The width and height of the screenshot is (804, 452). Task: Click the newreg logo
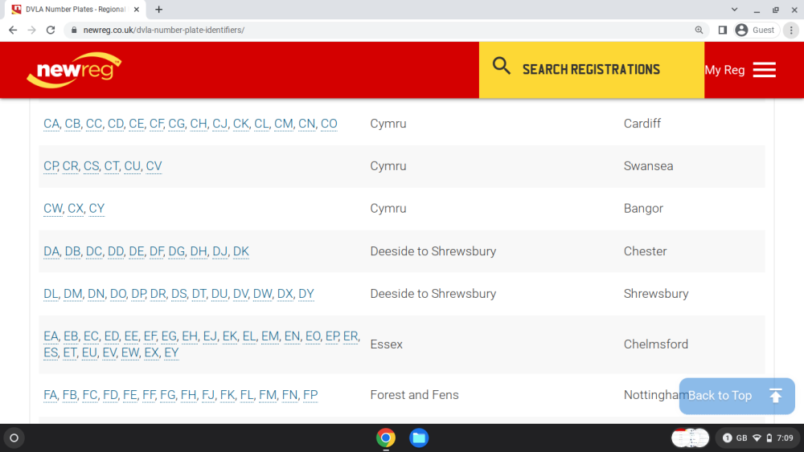point(74,70)
